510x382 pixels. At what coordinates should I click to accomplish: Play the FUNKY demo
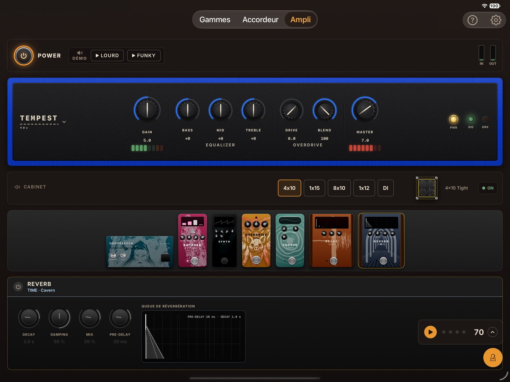pos(143,55)
